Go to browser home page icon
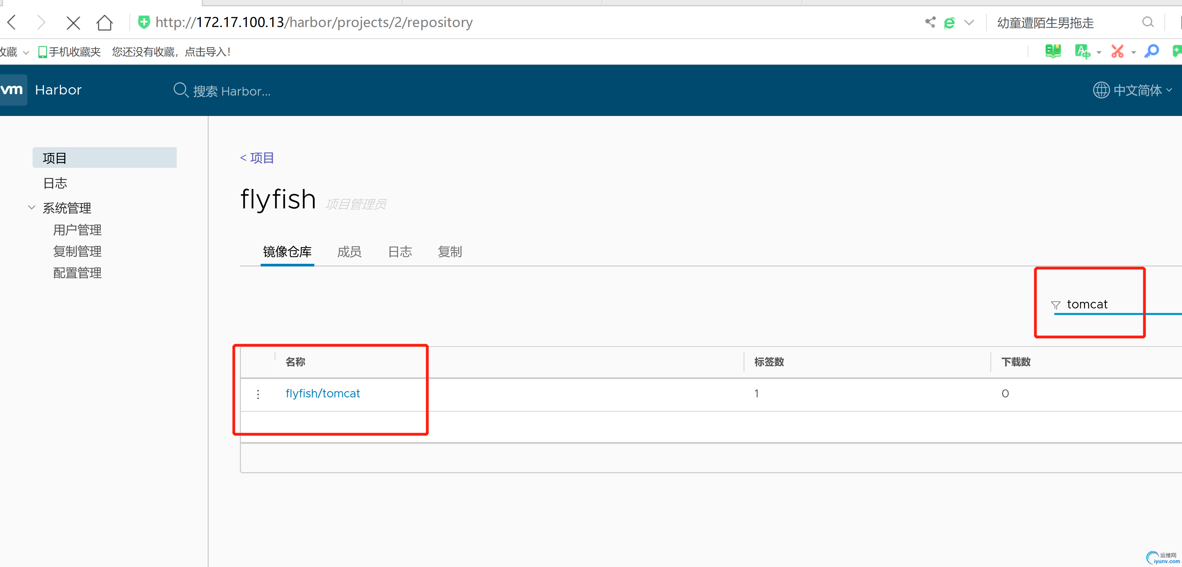Viewport: 1182px width, 567px height. (104, 22)
